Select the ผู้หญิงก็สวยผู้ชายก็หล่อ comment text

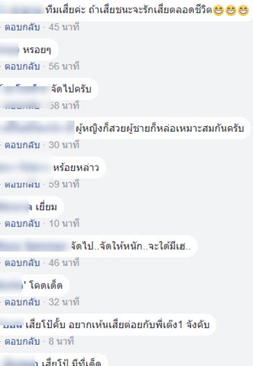coord(160,128)
